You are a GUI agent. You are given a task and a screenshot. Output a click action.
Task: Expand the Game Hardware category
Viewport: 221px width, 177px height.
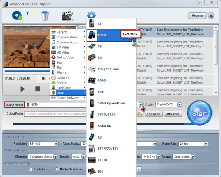tap(68, 98)
